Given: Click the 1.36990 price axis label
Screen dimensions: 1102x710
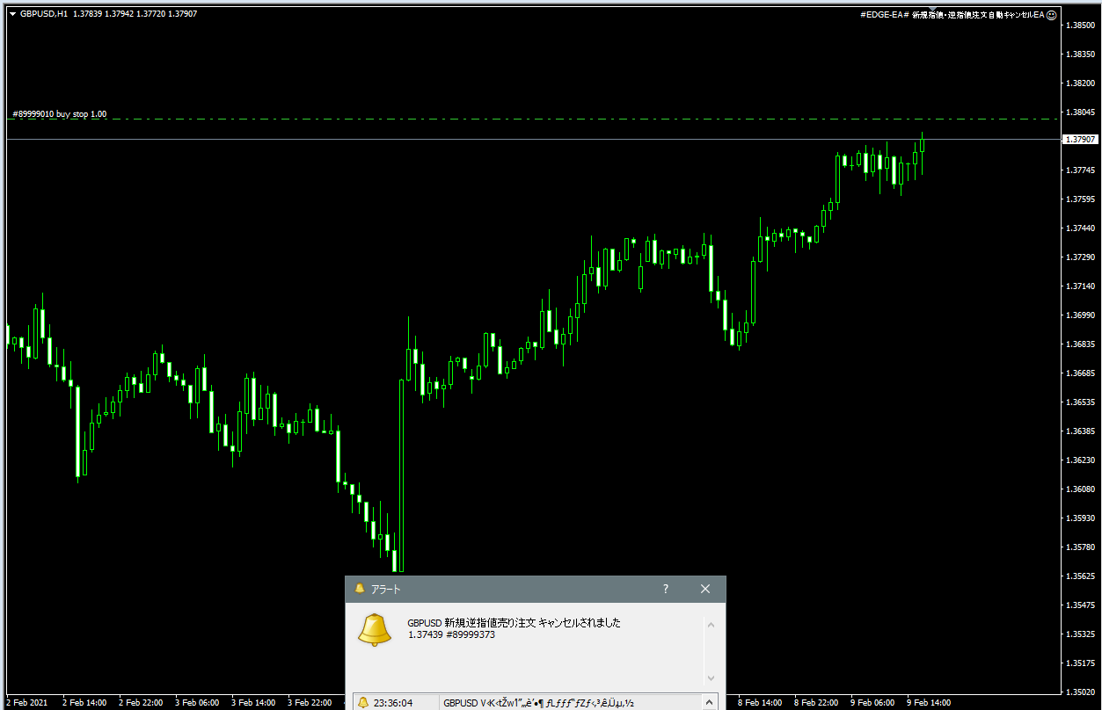Looking at the screenshot, I should point(1080,315).
